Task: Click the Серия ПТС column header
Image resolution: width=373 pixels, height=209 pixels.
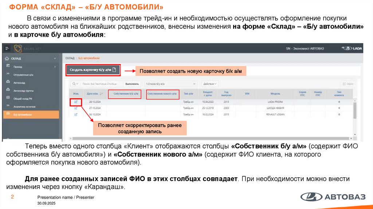Action: 303,94
